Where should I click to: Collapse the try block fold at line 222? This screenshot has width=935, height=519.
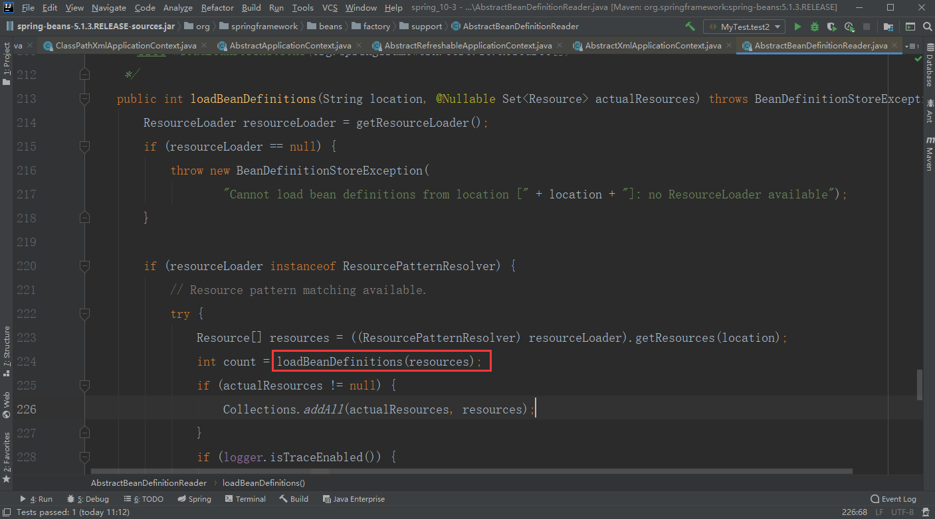click(x=84, y=314)
